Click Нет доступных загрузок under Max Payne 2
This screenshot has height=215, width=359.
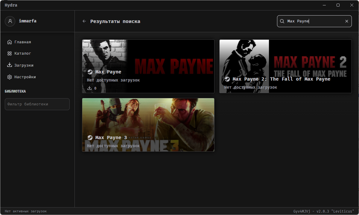pyautogui.click(x=251, y=87)
